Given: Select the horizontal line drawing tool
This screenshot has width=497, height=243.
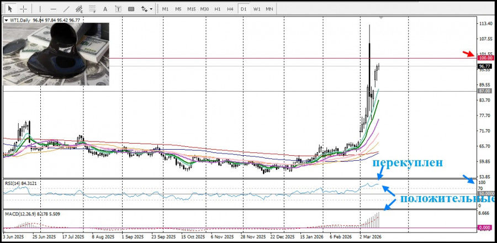Looking at the screenshot, I should (53, 9).
